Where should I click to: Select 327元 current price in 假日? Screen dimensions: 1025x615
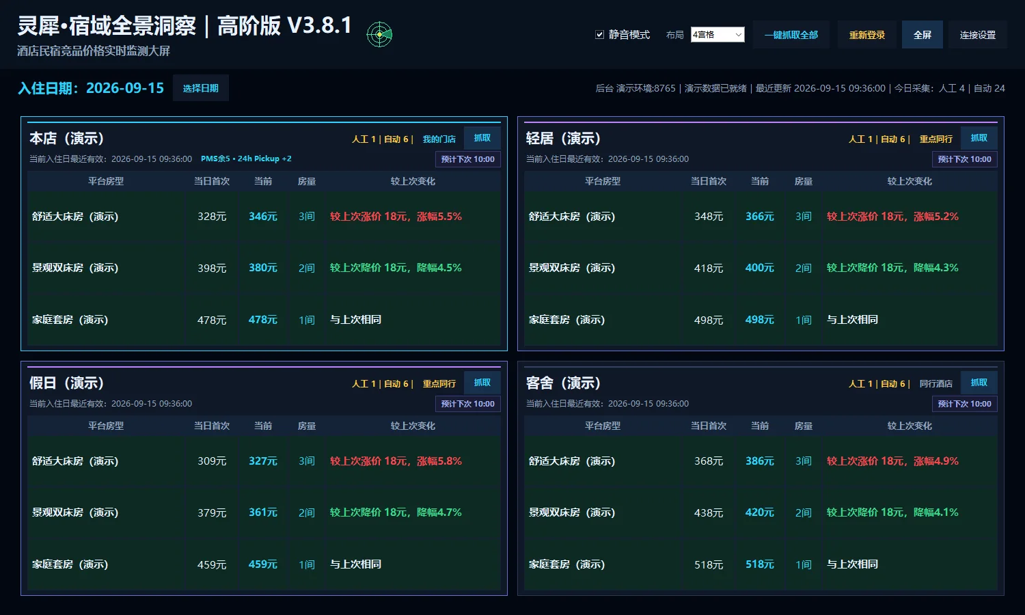tap(263, 461)
